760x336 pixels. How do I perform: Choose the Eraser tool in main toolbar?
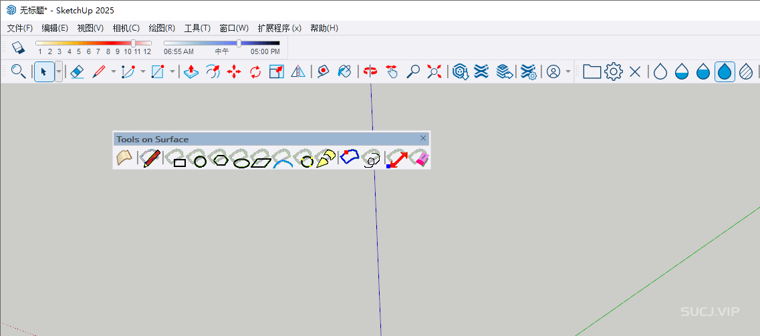[78, 72]
